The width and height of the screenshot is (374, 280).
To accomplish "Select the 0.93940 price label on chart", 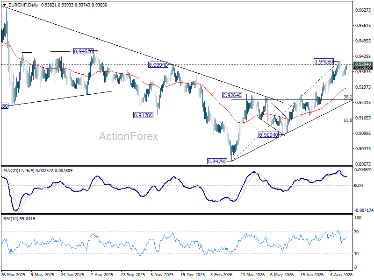I will [158, 64].
